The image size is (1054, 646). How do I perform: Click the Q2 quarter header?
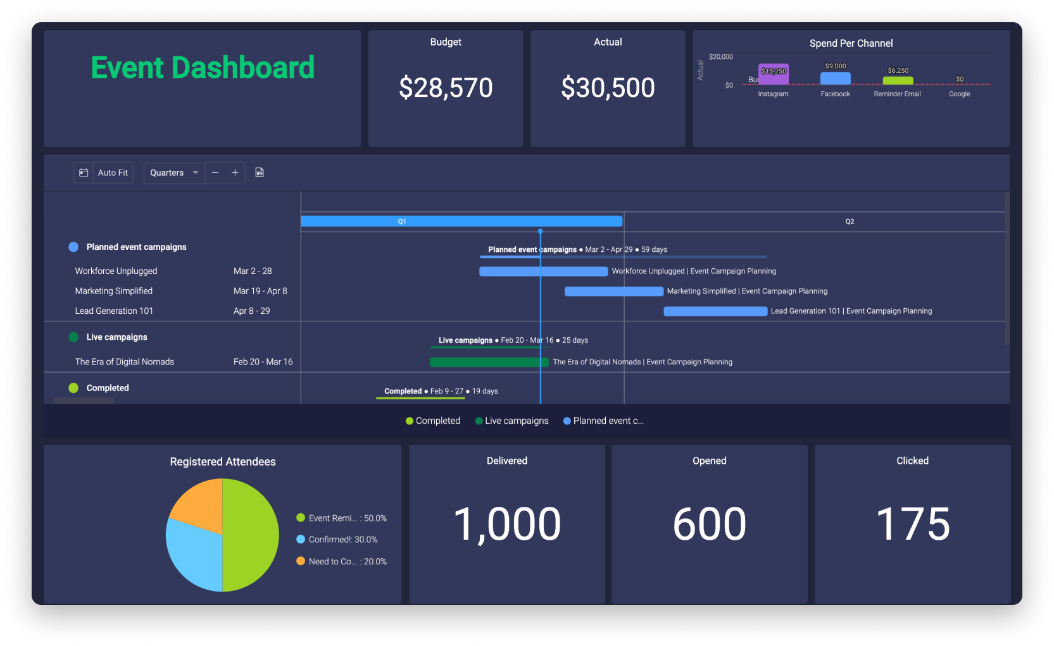tap(850, 221)
